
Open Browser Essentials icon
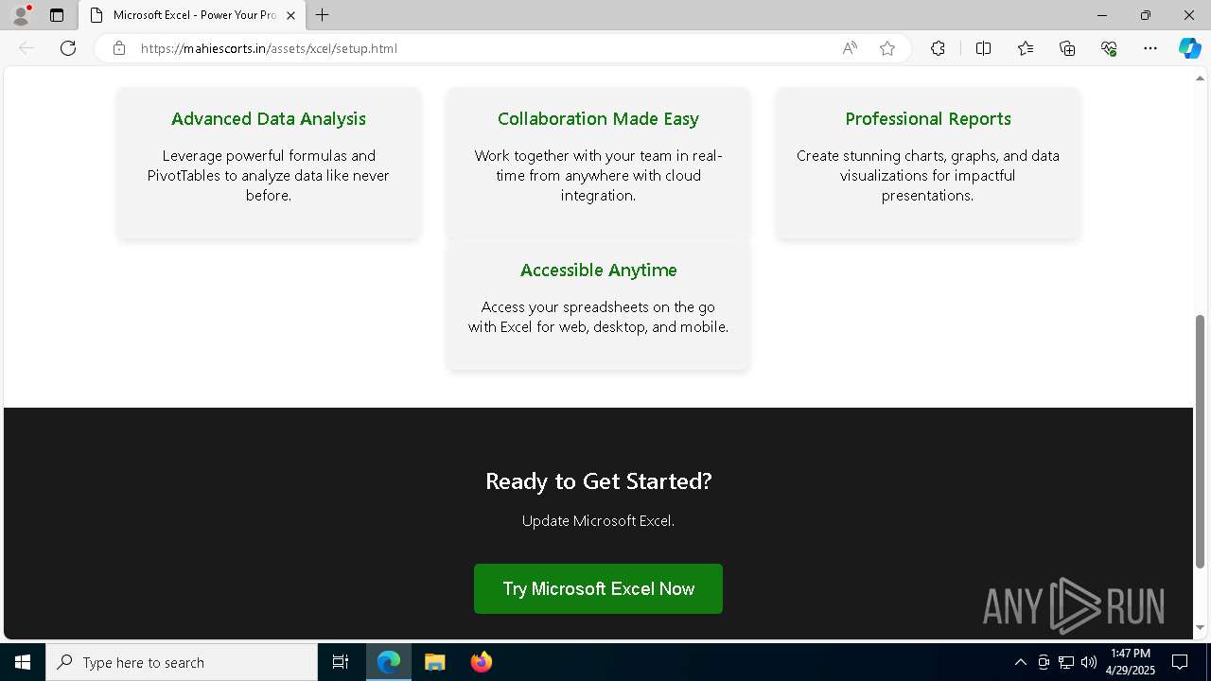tap(1109, 48)
